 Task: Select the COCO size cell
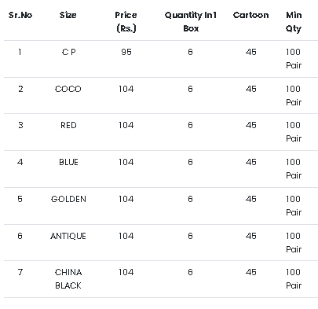pos(68,89)
